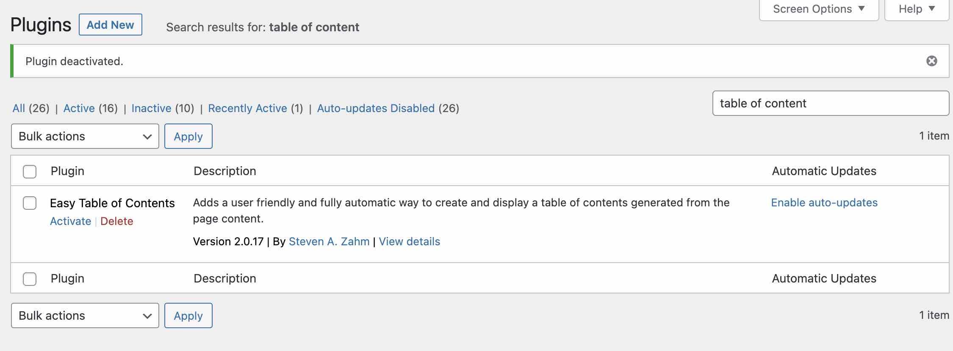Open the top Bulk actions dropdown
The image size is (953, 351).
pos(85,136)
